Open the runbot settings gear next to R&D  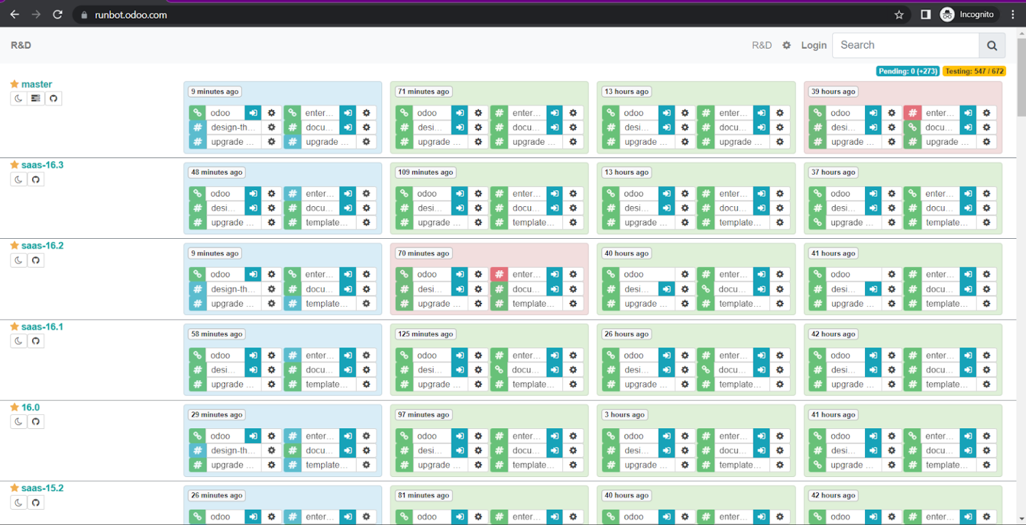coord(786,45)
